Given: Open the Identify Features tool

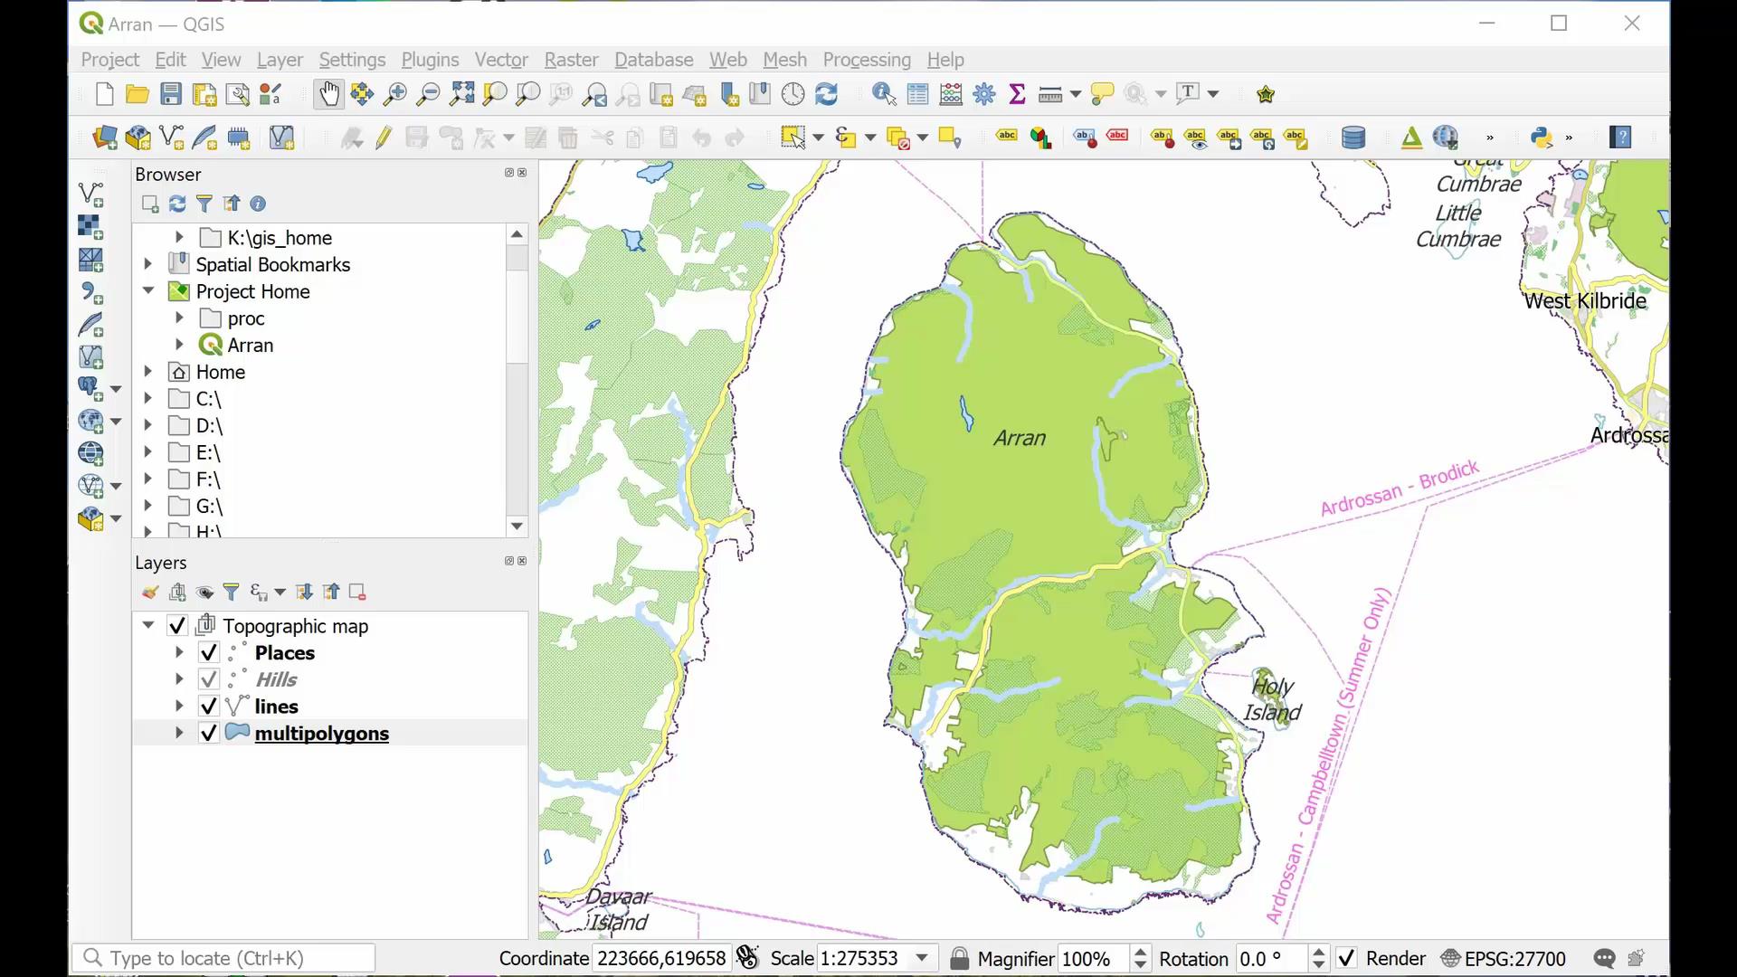Looking at the screenshot, I should coord(882,93).
